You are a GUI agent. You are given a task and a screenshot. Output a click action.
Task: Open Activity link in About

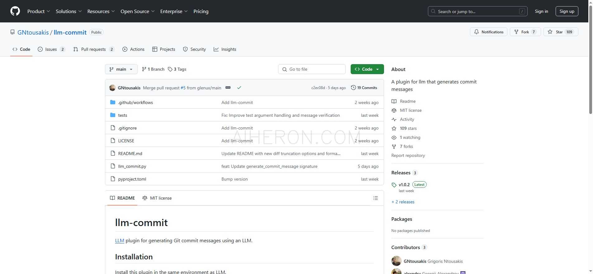pyautogui.click(x=403, y=119)
